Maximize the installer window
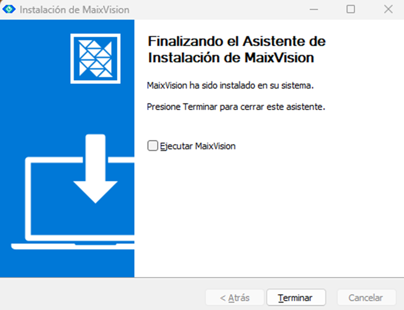 [x=350, y=9]
